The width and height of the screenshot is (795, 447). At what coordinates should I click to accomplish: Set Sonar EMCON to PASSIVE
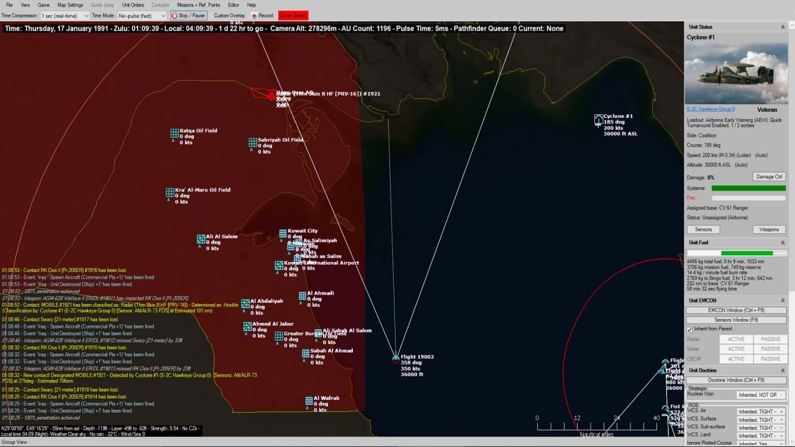770,349
